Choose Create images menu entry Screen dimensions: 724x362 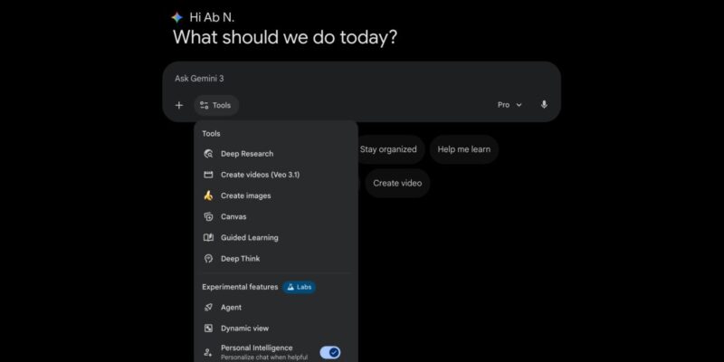point(276,195)
